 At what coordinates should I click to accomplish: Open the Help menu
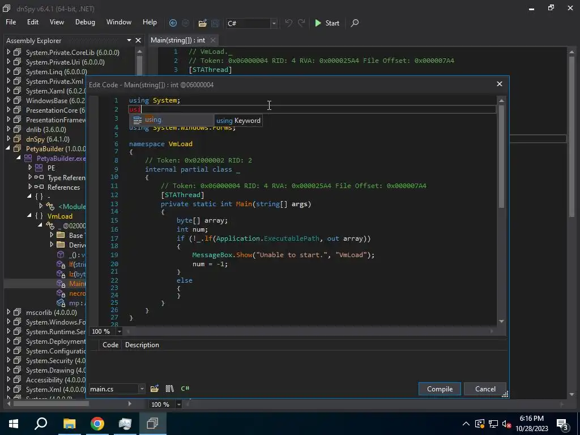[150, 22]
